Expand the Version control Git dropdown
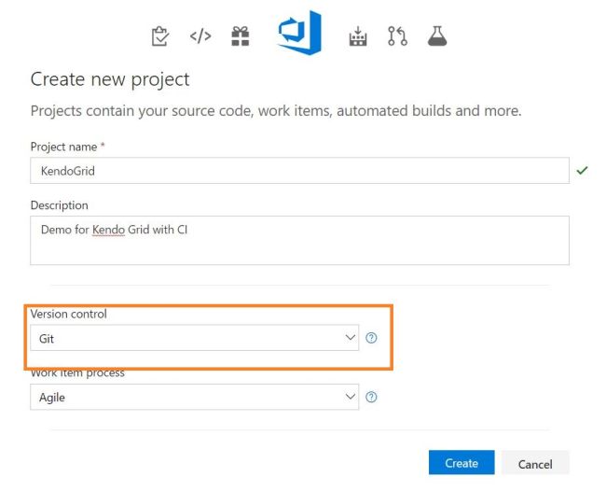The image size is (606, 491). coord(194,338)
